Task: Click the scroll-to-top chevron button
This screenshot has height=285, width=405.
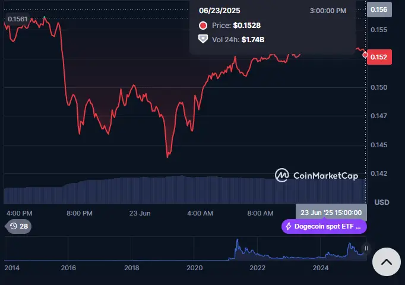Action: [386, 261]
